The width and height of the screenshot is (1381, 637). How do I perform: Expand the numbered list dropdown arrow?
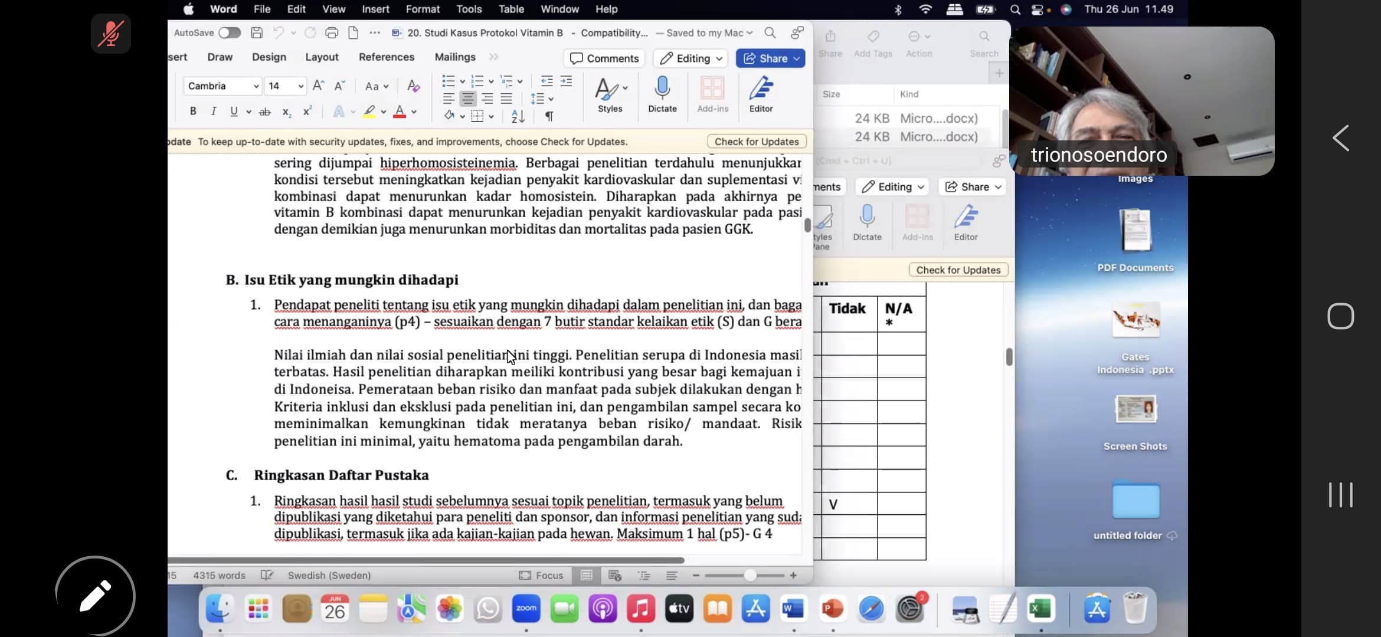click(491, 81)
